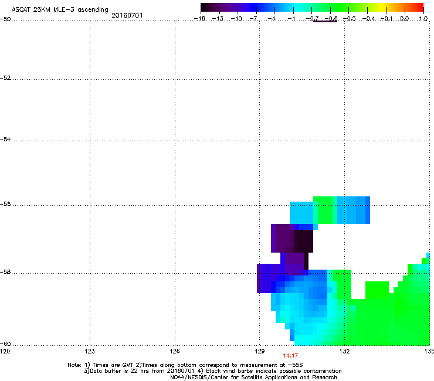
Task: Click the 123 longitude axis label
Action: (90, 351)
